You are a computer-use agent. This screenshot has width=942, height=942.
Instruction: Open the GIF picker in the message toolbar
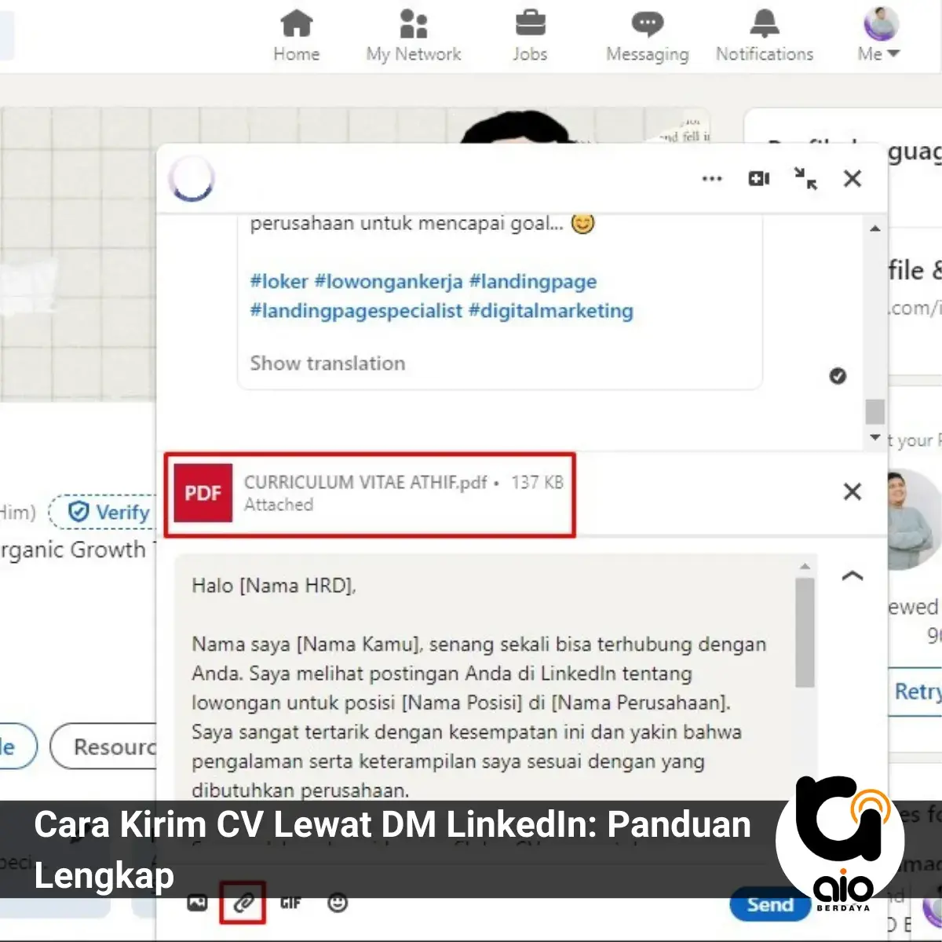click(291, 903)
